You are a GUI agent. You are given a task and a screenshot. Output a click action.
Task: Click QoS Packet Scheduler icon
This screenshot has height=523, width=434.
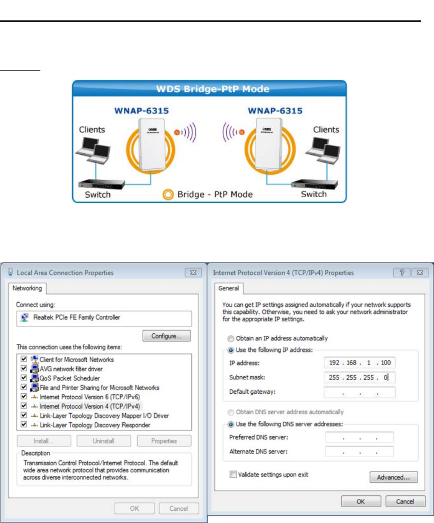click(34, 378)
